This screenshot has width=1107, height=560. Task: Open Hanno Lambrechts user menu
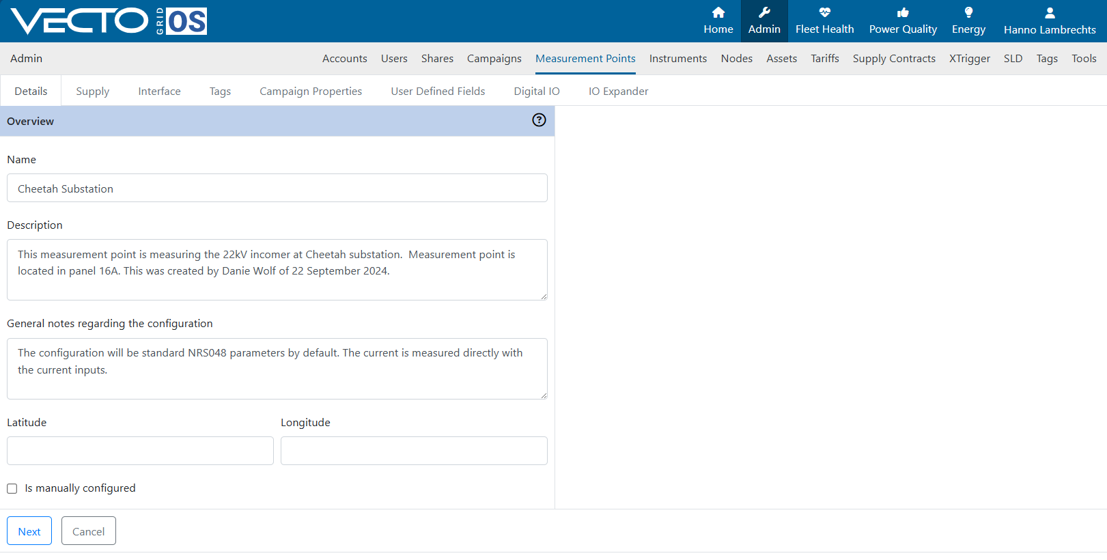click(1050, 21)
